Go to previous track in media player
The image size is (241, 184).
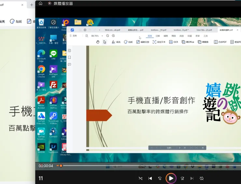[150, 178]
